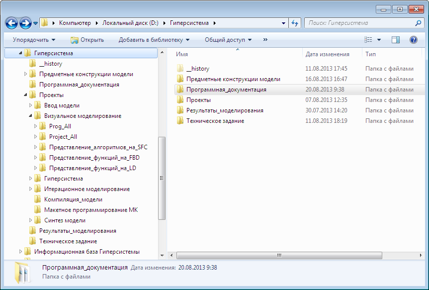429x290 pixels.
Task: Click date '20.08.2013 9:38' in details pane
Action: tap(197, 268)
